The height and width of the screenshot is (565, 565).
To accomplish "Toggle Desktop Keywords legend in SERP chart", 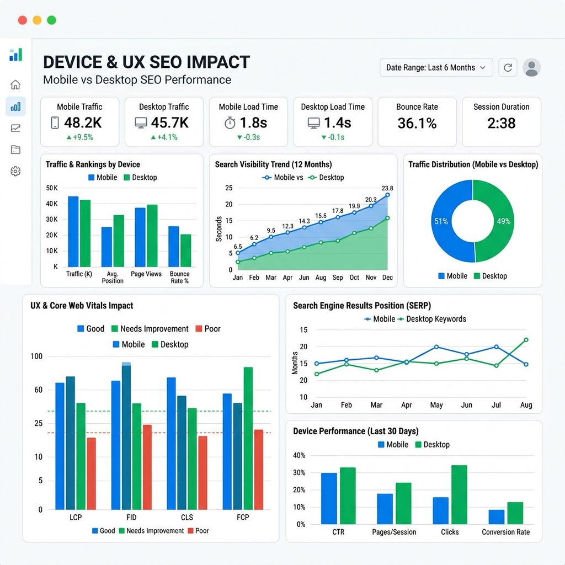I will tap(431, 319).
